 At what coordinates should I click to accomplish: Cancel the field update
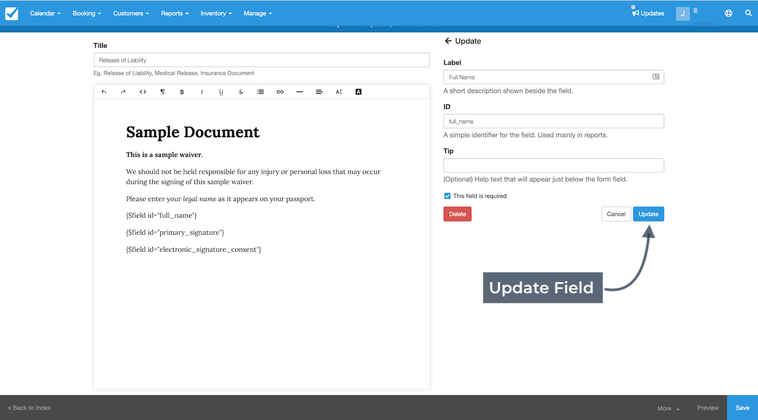616,214
